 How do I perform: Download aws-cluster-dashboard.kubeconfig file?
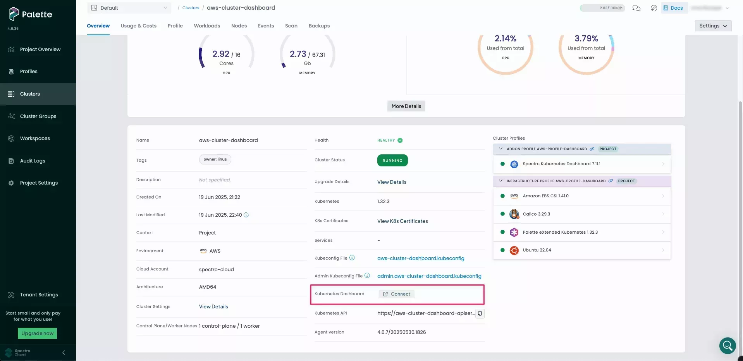[420, 258]
